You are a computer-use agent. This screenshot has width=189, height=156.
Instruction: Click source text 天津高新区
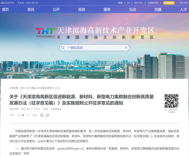[56, 109]
